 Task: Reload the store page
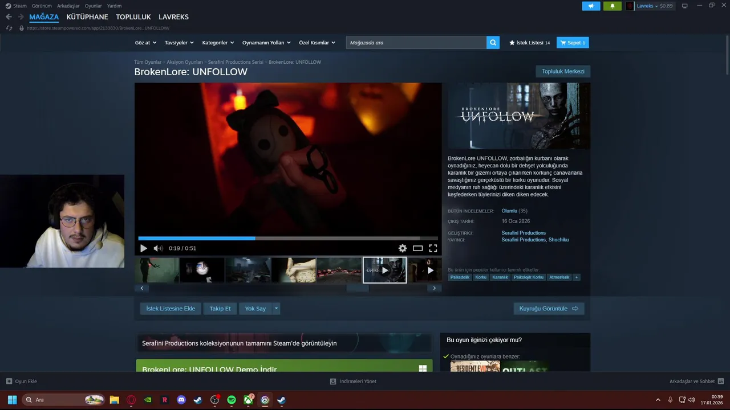point(9,28)
